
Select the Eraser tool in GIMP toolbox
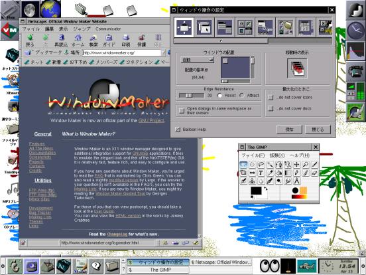click(314, 173)
